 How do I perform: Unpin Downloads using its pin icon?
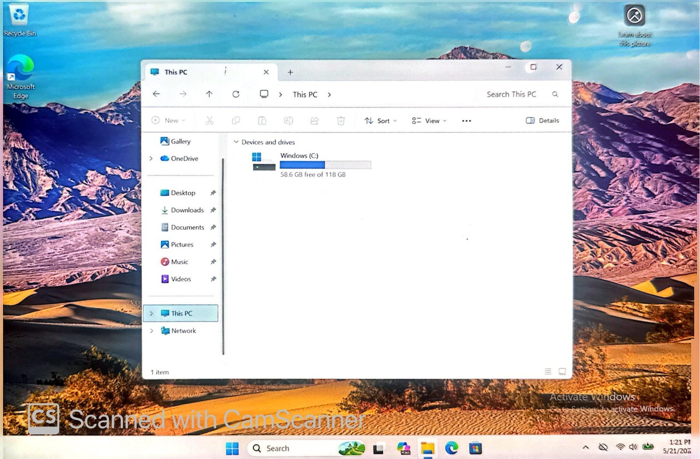pyautogui.click(x=213, y=210)
